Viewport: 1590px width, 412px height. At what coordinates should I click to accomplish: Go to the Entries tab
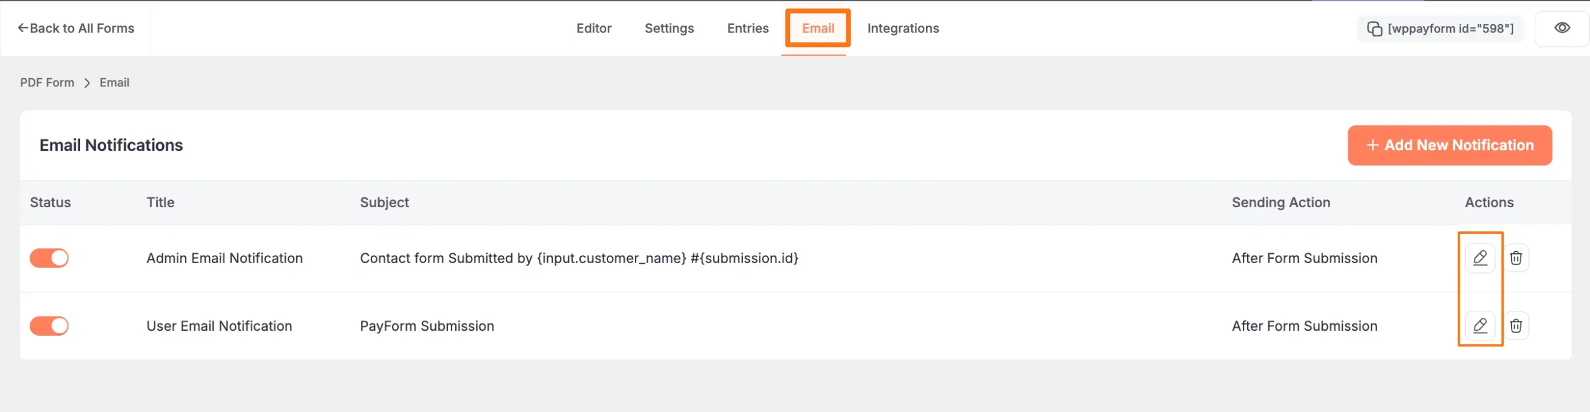click(747, 29)
